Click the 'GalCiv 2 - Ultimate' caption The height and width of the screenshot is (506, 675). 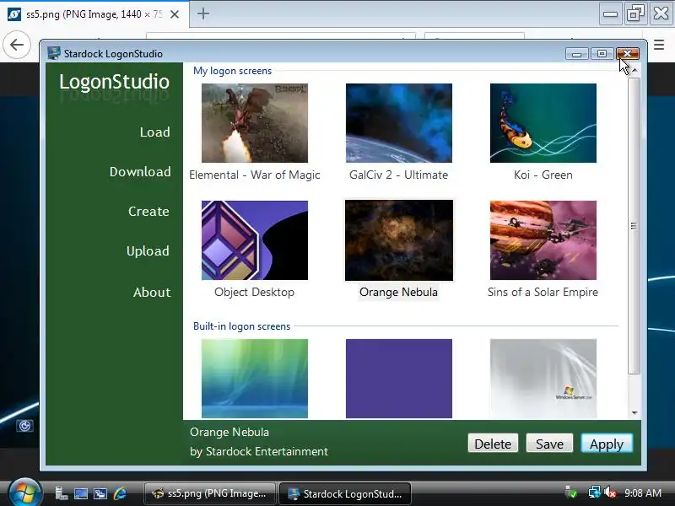398,175
